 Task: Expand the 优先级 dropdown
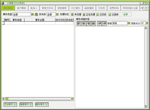point(57,14)
